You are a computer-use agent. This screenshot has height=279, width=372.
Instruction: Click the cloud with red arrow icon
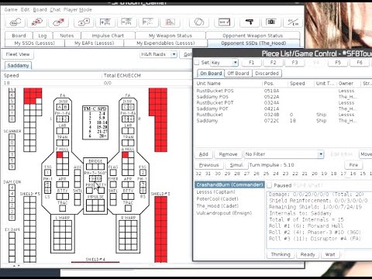pyautogui.click(x=58, y=22)
